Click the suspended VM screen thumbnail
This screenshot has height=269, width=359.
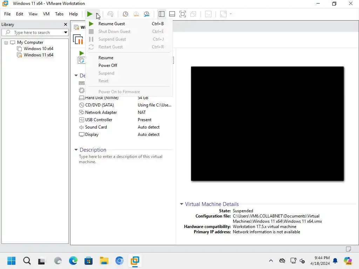coord(267,124)
